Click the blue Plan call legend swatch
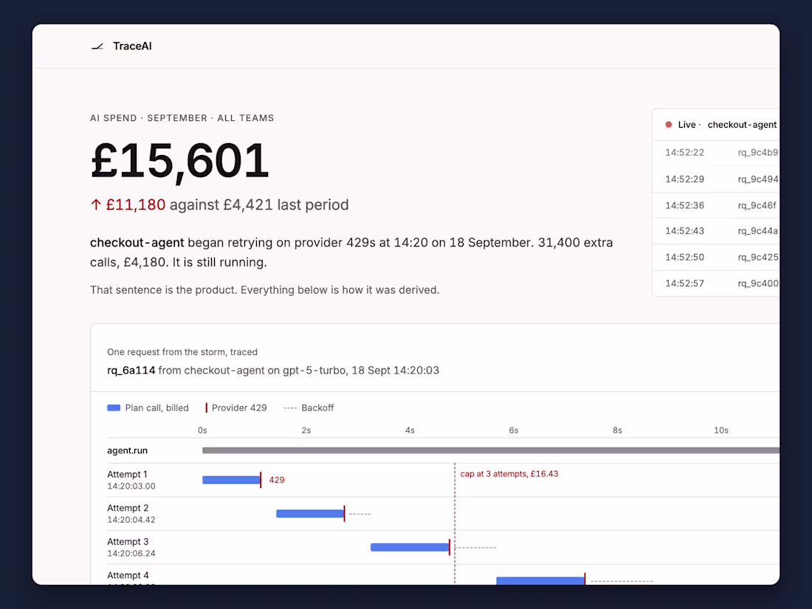The height and width of the screenshot is (609, 812). point(114,408)
